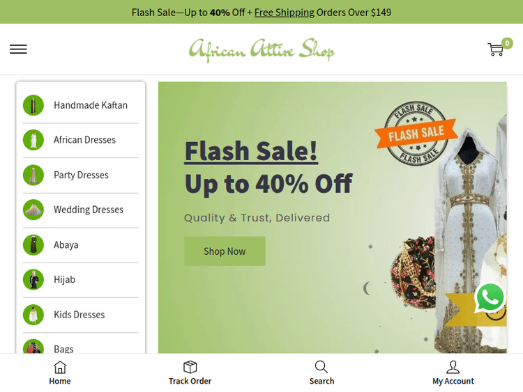Open My Account from bottom navigation
Viewport: 523px width, 392px height.
pyautogui.click(x=453, y=373)
